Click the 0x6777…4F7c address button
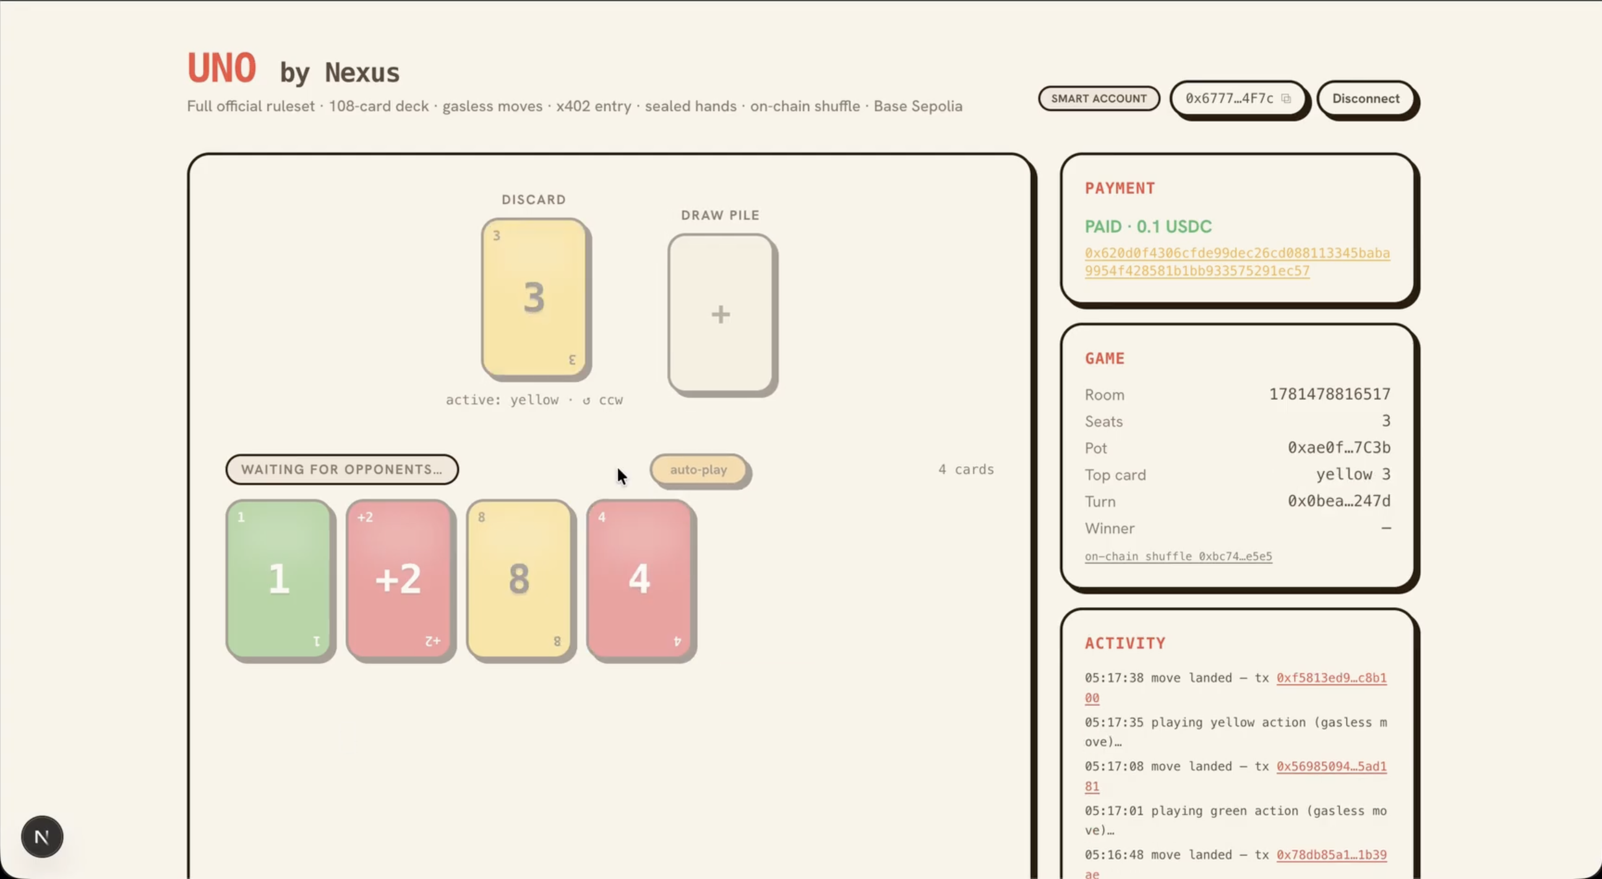 1238,99
